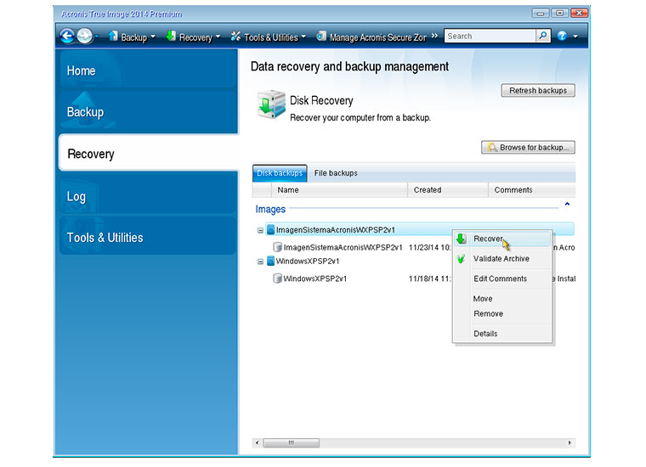Screen dimensions: 646x467
Task: Maximize the Acronis True Image window
Action: point(559,14)
